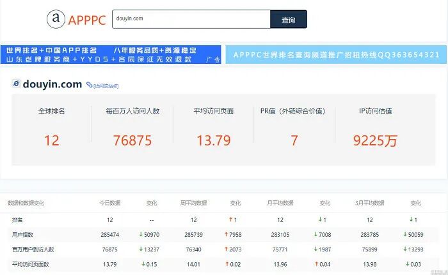Click the douyin.com site title
448x275 pixels.
click(x=52, y=84)
